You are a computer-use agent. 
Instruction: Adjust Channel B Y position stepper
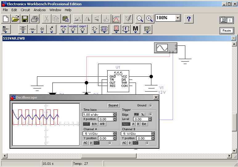click(x=153, y=138)
